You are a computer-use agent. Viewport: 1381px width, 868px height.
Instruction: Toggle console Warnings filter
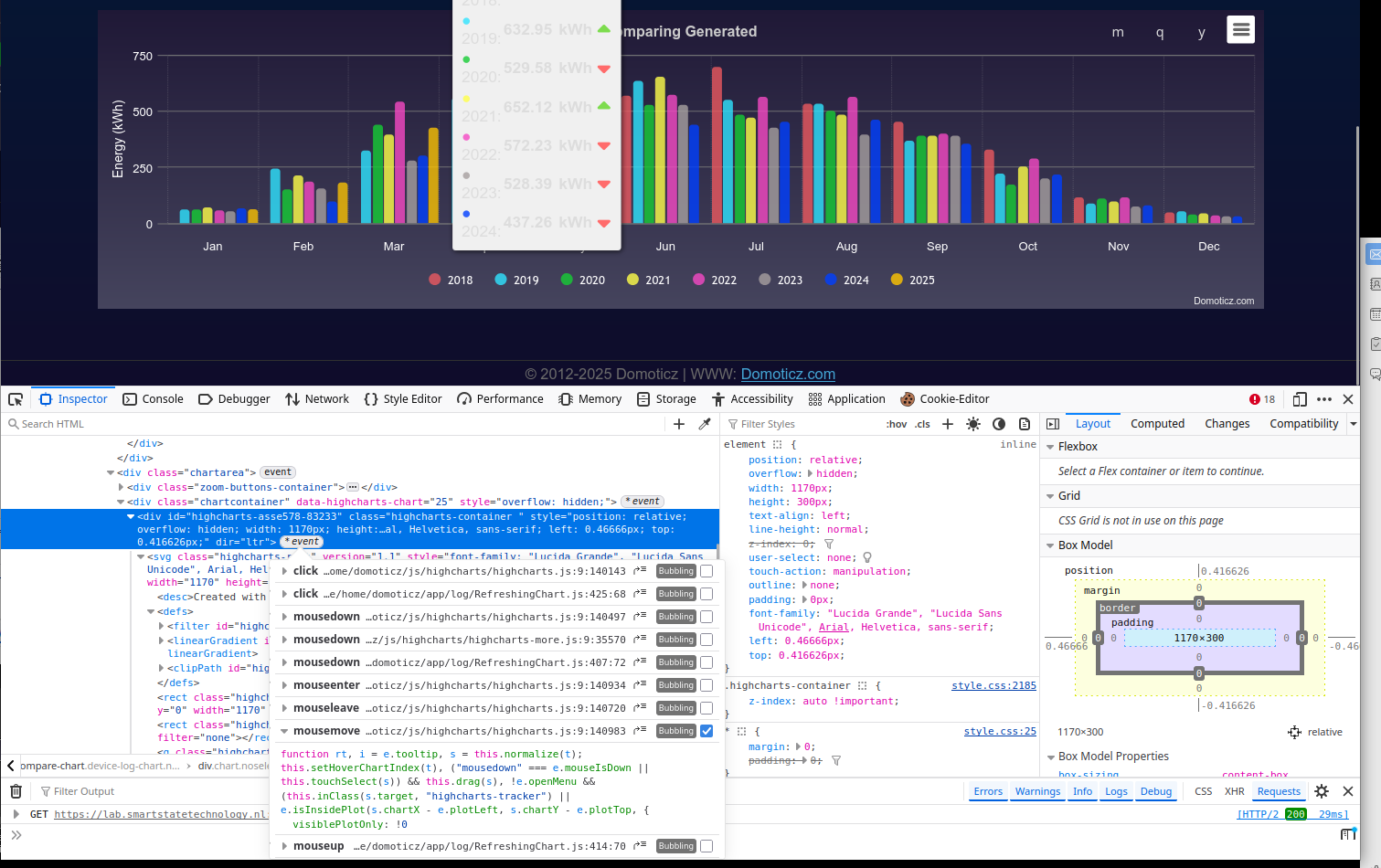point(1037,791)
